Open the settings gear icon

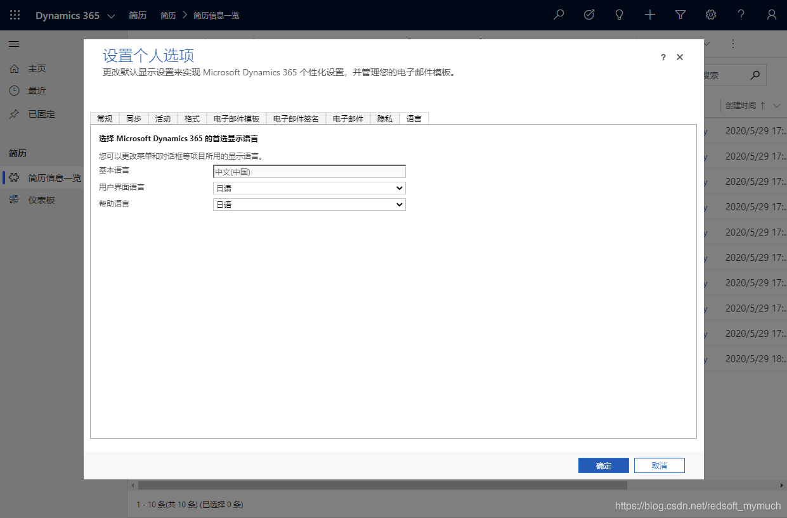pos(711,15)
